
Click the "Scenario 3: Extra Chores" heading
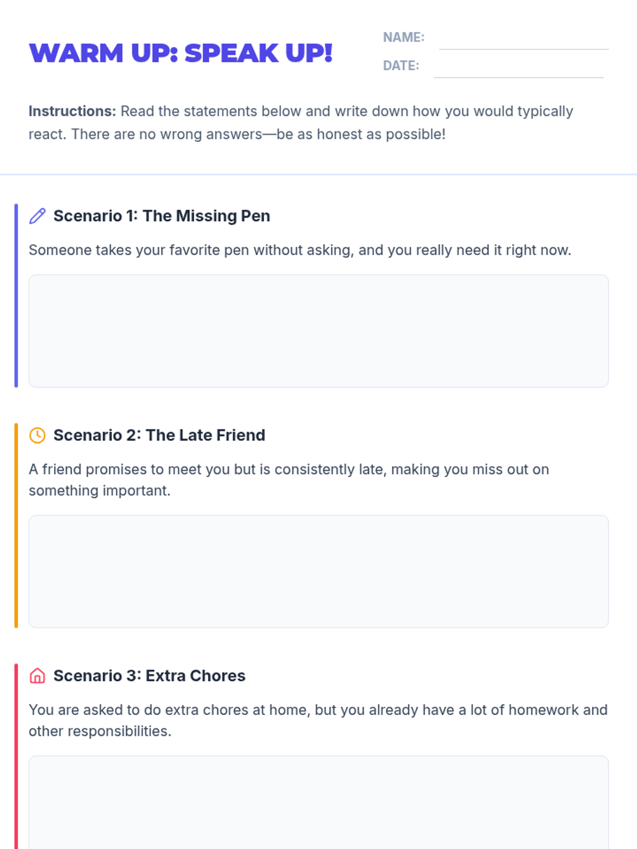(x=149, y=675)
